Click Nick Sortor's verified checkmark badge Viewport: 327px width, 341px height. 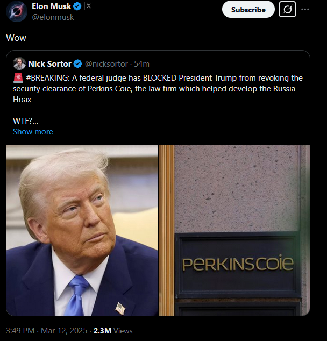(x=77, y=64)
